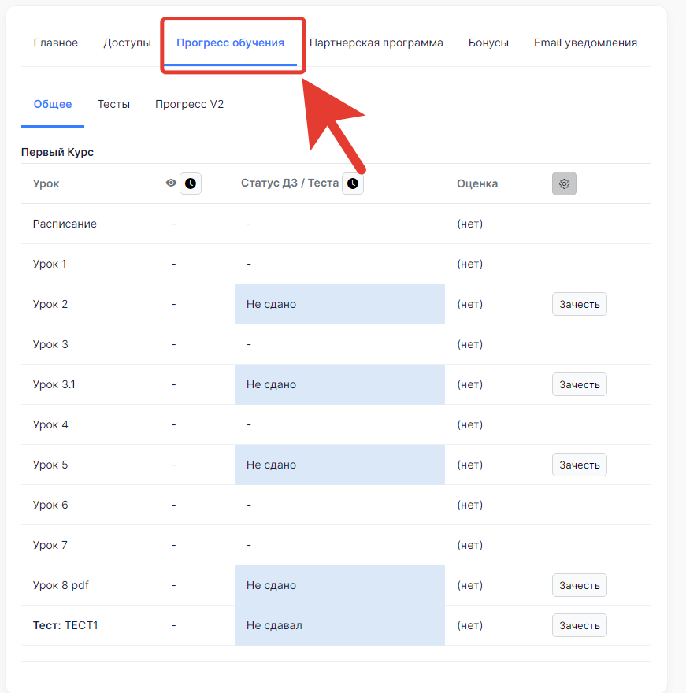Toggle clock icon beside the eye icon

point(191,183)
